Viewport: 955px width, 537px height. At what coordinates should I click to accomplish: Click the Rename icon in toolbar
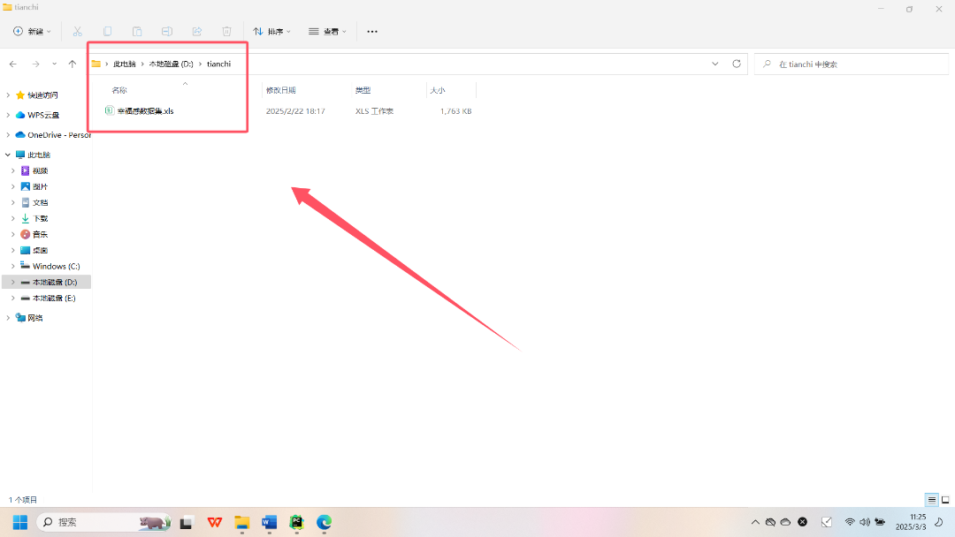coord(167,31)
